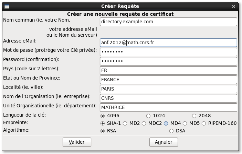Viewport: 242px width, 154px height.
Task: Select RSA as the algorithm
Action: coord(103,131)
